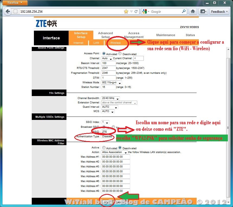The image size is (233, 207).
Task: Click the browser back arrow button
Action: [x=8, y=11]
